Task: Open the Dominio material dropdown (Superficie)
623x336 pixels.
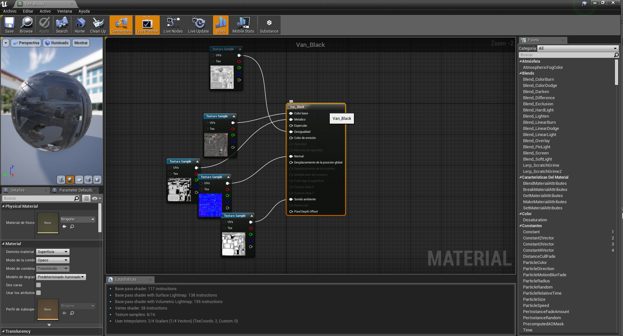Action: click(53, 252)
